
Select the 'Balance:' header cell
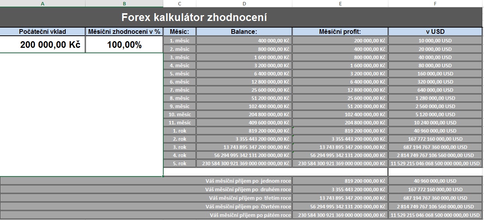tap(244, 31)
